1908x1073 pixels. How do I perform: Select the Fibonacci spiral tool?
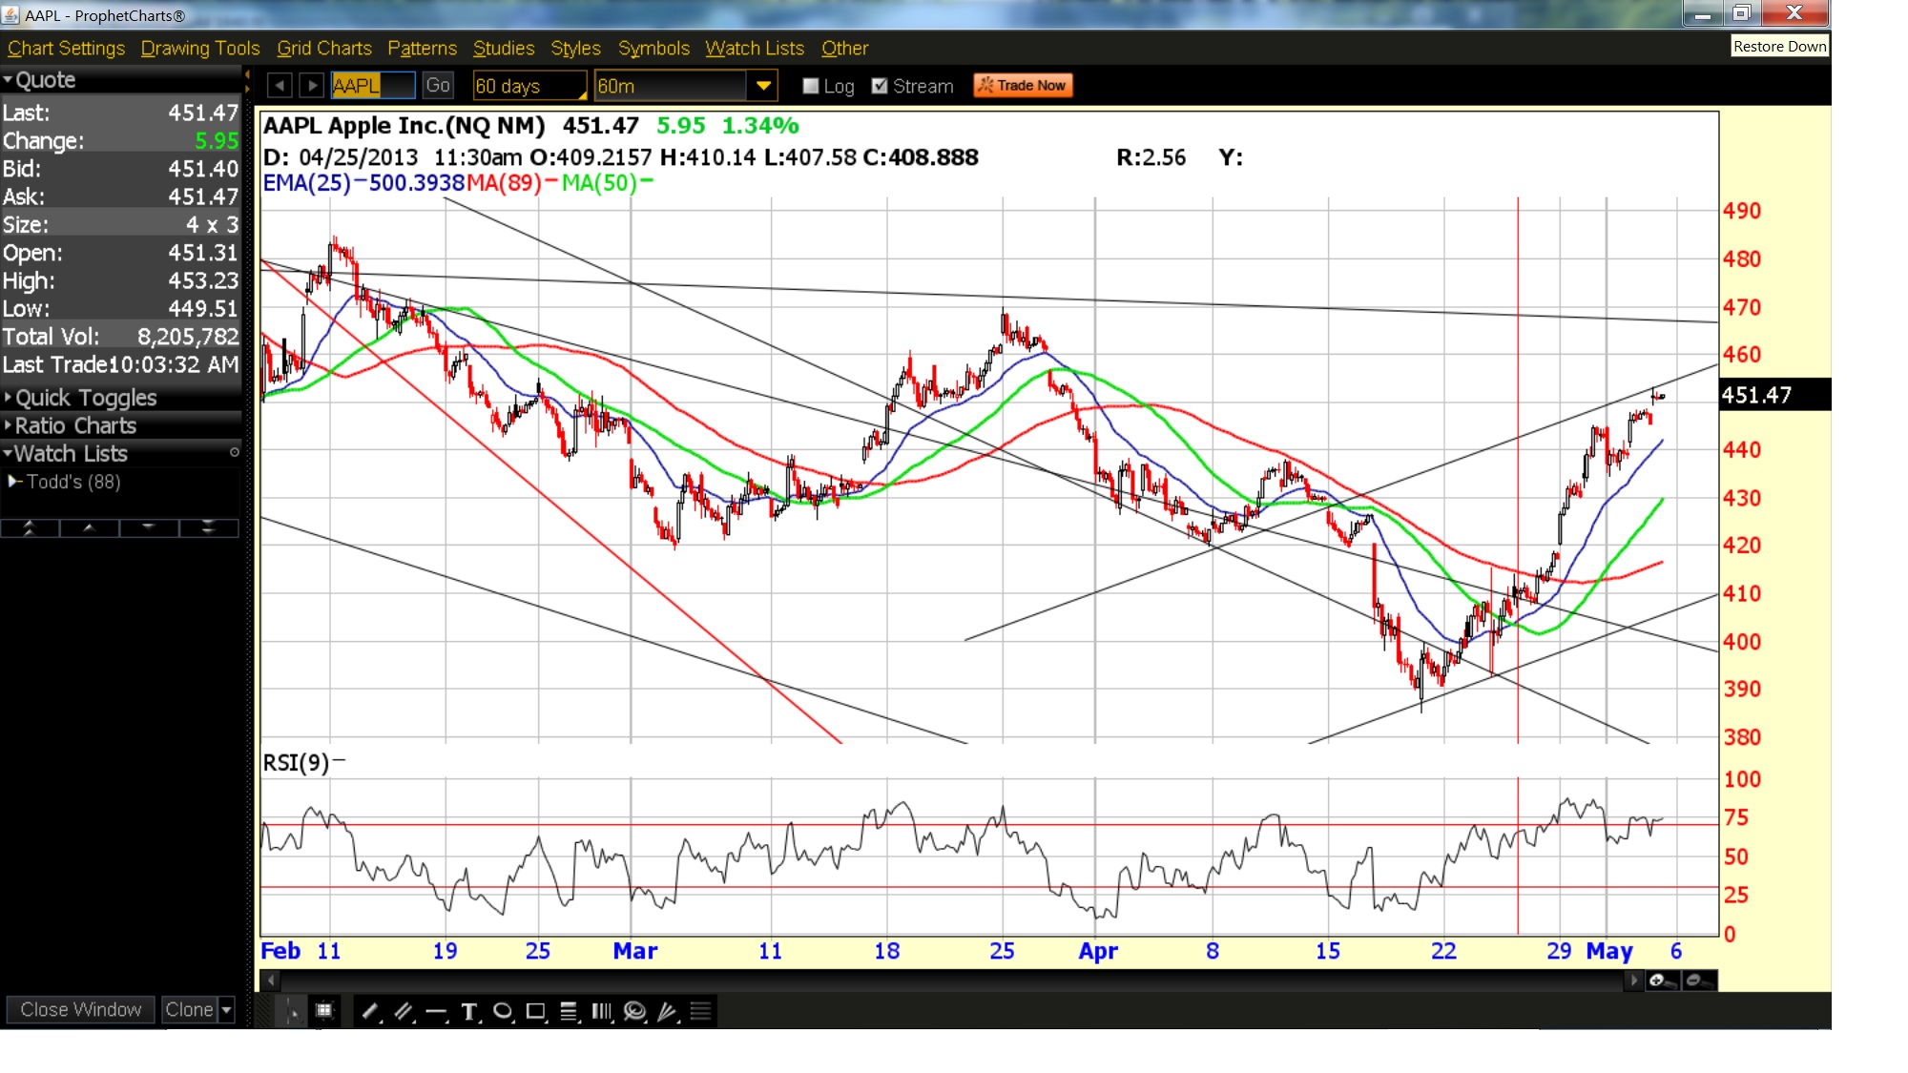point(634,1011)
